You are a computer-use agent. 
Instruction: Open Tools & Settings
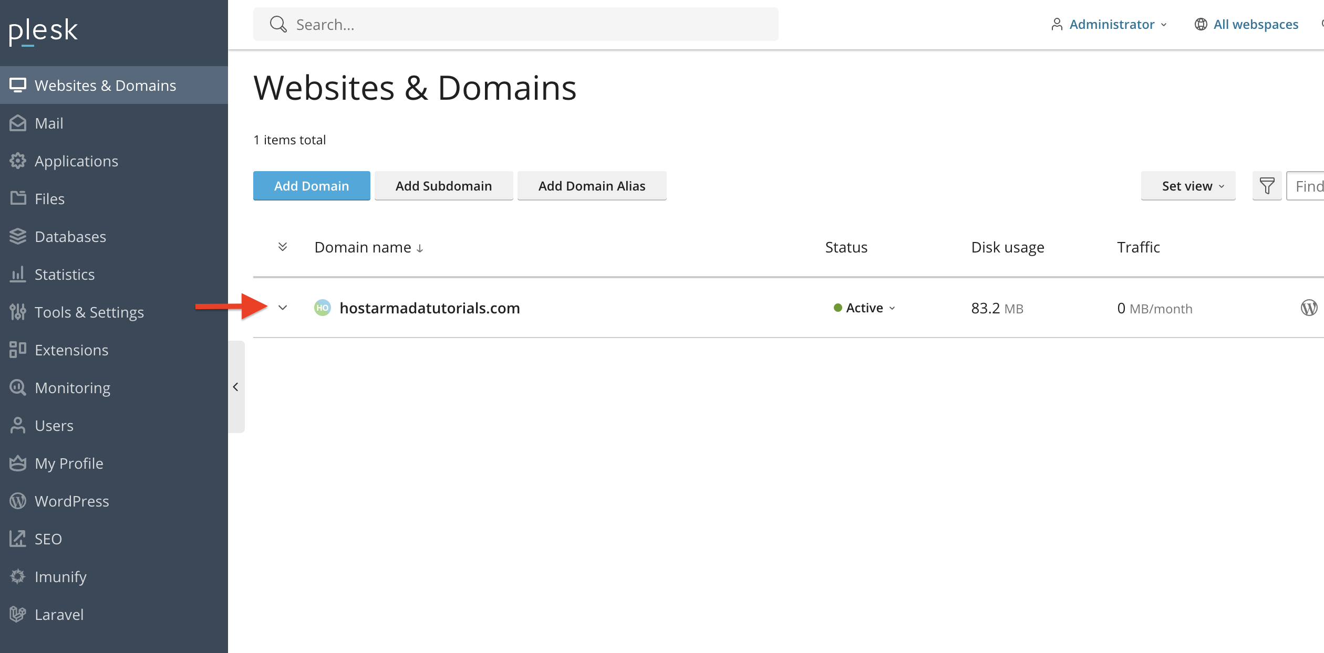[x=89, y=312]
